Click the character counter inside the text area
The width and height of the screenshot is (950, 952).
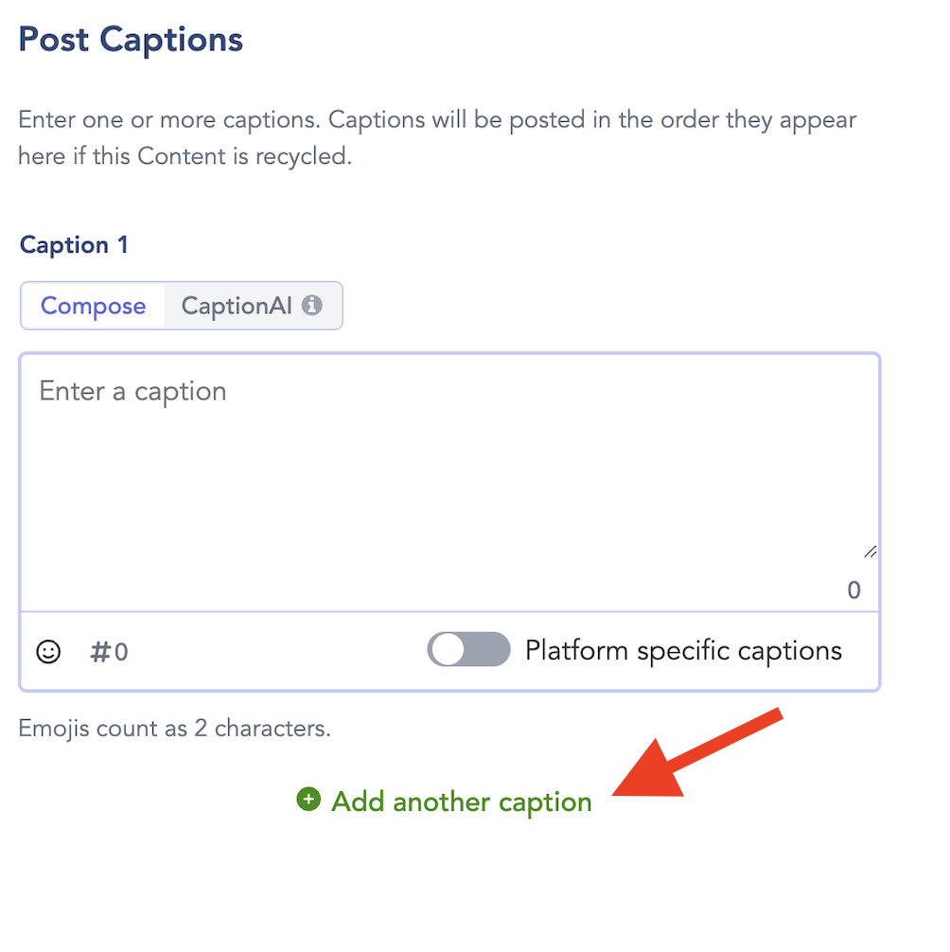(854, 590)
